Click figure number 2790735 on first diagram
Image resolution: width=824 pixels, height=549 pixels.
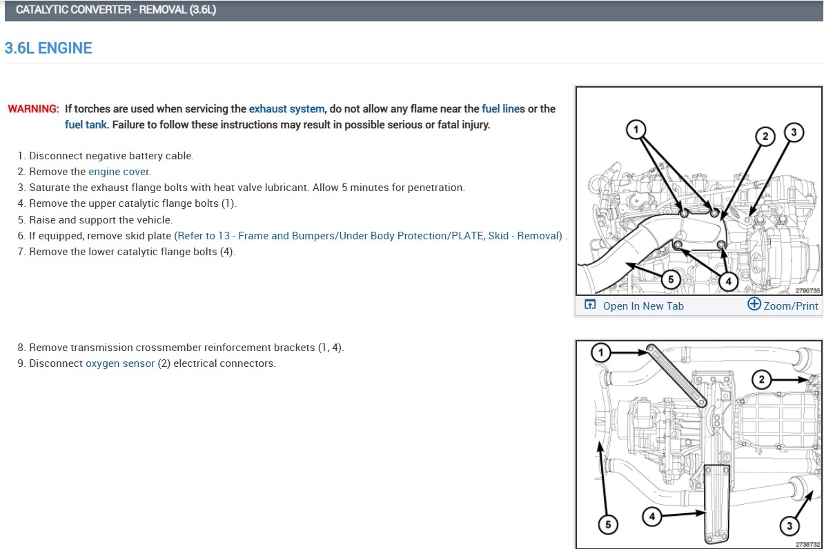pyautogui.click(x=807, y=290)
